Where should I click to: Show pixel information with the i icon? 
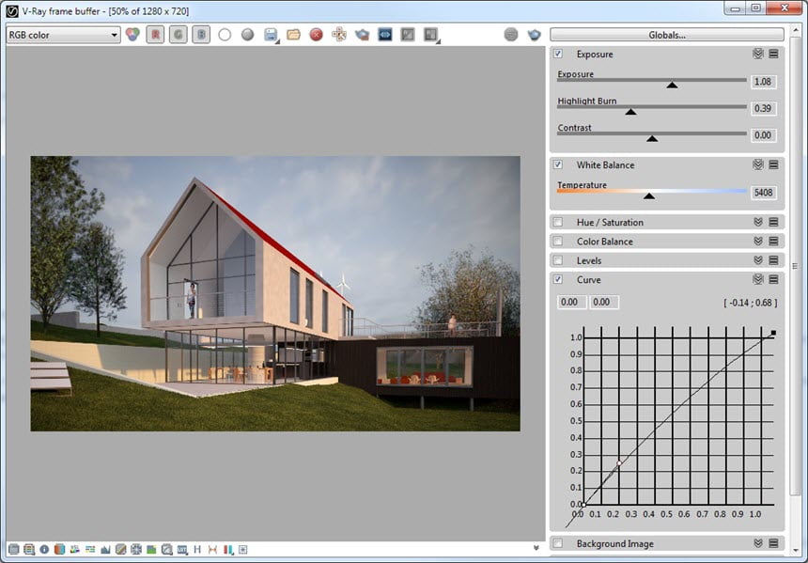[44, 549]
